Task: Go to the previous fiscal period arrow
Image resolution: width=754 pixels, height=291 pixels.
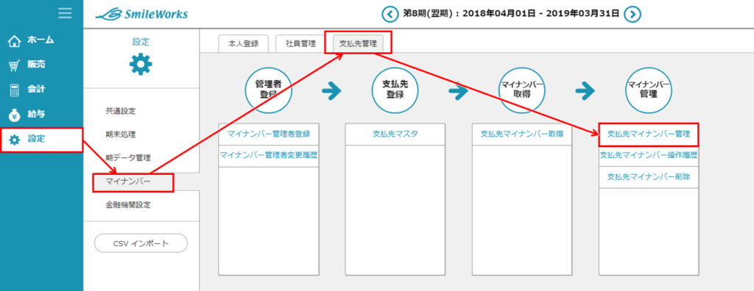Action: pos(390,14)
